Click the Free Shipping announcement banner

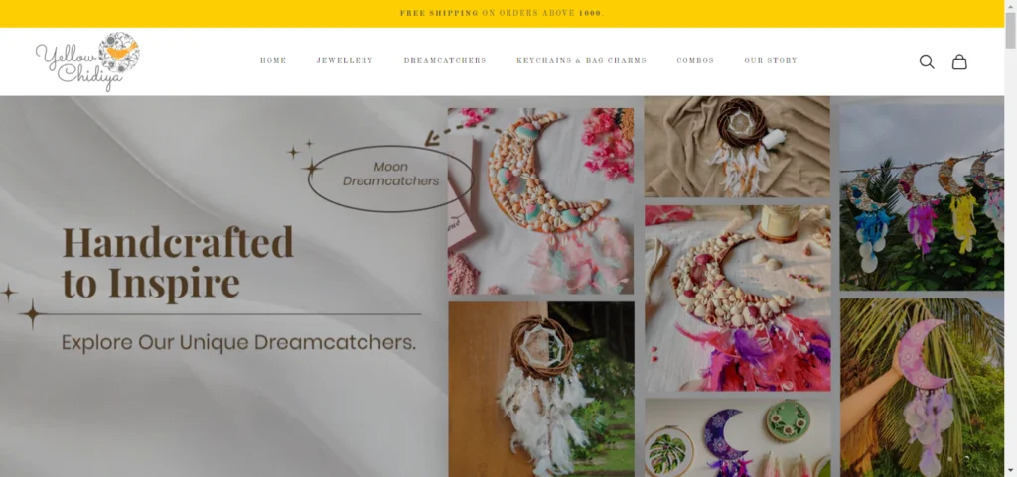pyautogui.click(x=502, y=13)
